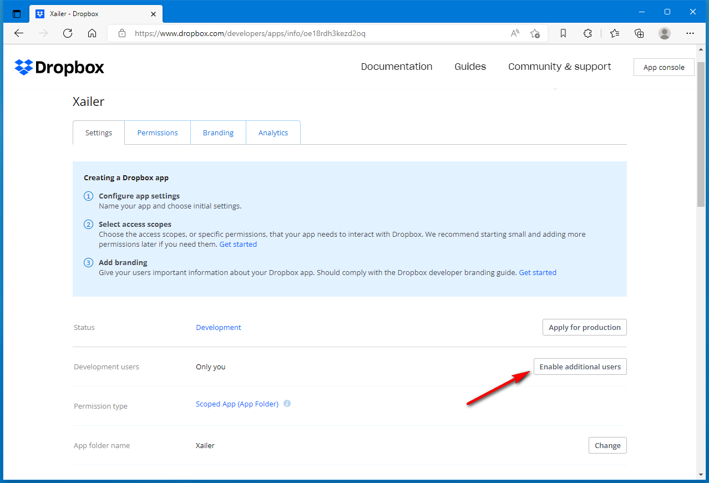
Task: Open Guides in top navigation
Action: click(470, 67)
